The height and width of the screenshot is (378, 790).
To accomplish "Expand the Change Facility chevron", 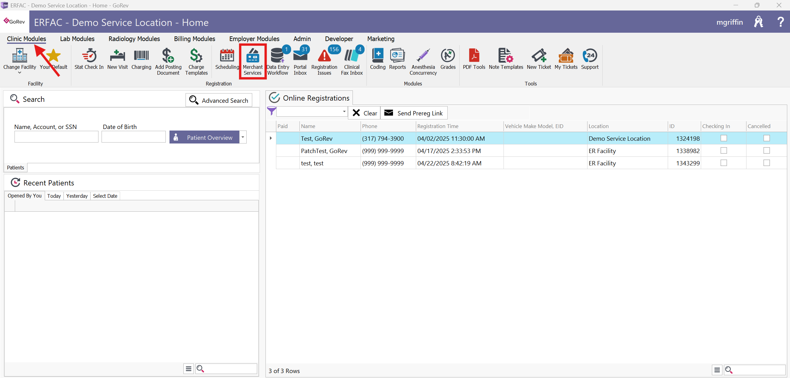I will (19, 73).
